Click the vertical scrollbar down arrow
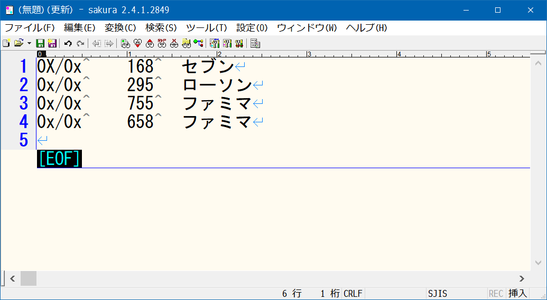Image resolution: width=547 pixels, height=300 pixels. 538,263
